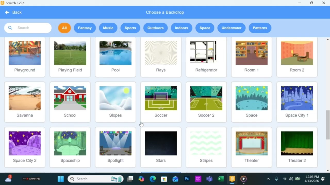330x185 pixels.
Task: Go back using the Back arrow
Action: click(13, 12)
